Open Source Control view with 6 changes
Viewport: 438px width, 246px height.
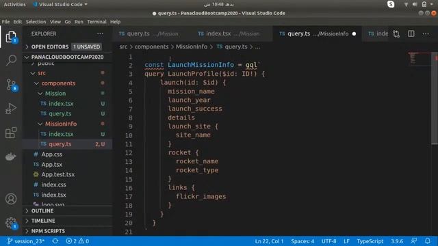click(12, 85)
